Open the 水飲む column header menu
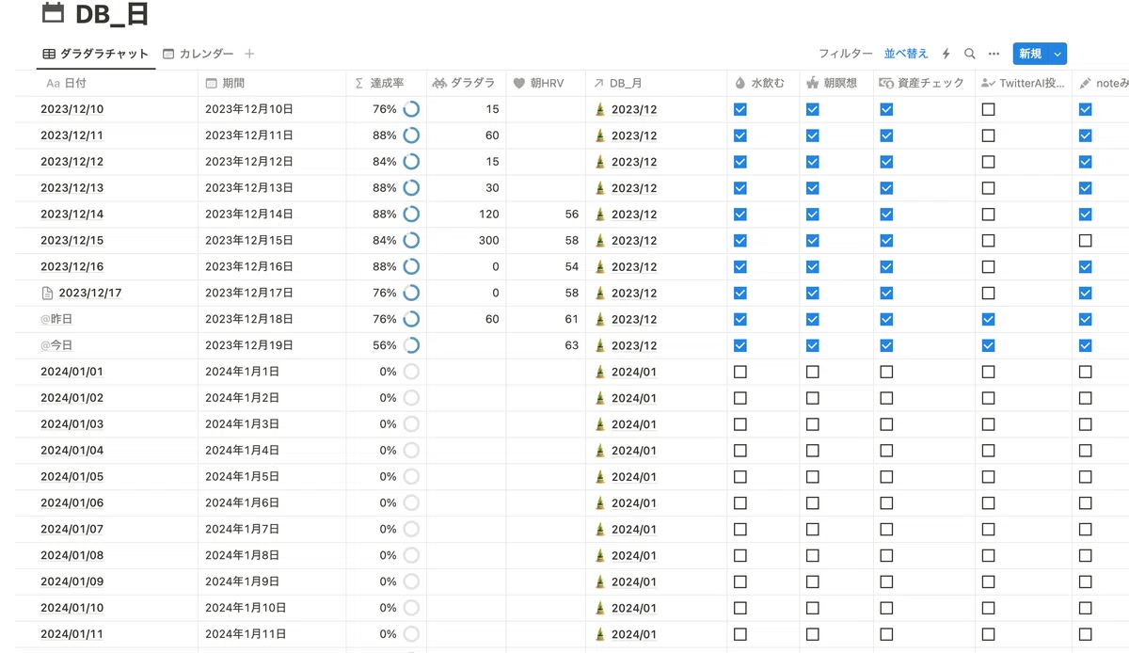 [763, 83]
